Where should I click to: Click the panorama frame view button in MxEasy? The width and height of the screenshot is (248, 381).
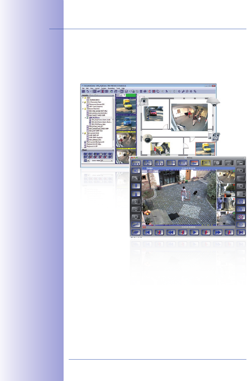pos(183,163)
